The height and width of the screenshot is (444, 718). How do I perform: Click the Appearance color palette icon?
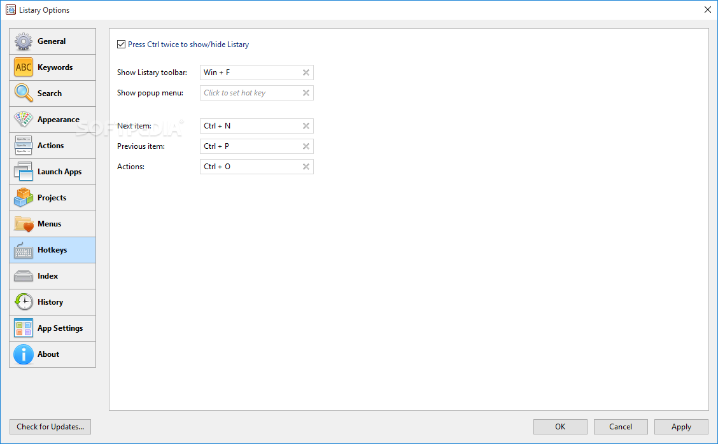tap(24, 120)
